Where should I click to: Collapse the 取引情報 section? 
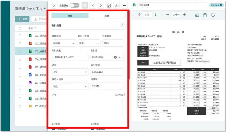122,25
